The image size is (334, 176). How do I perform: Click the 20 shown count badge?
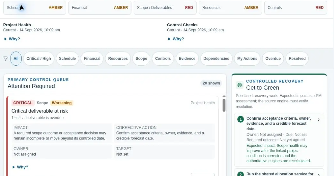click(211, 83)
